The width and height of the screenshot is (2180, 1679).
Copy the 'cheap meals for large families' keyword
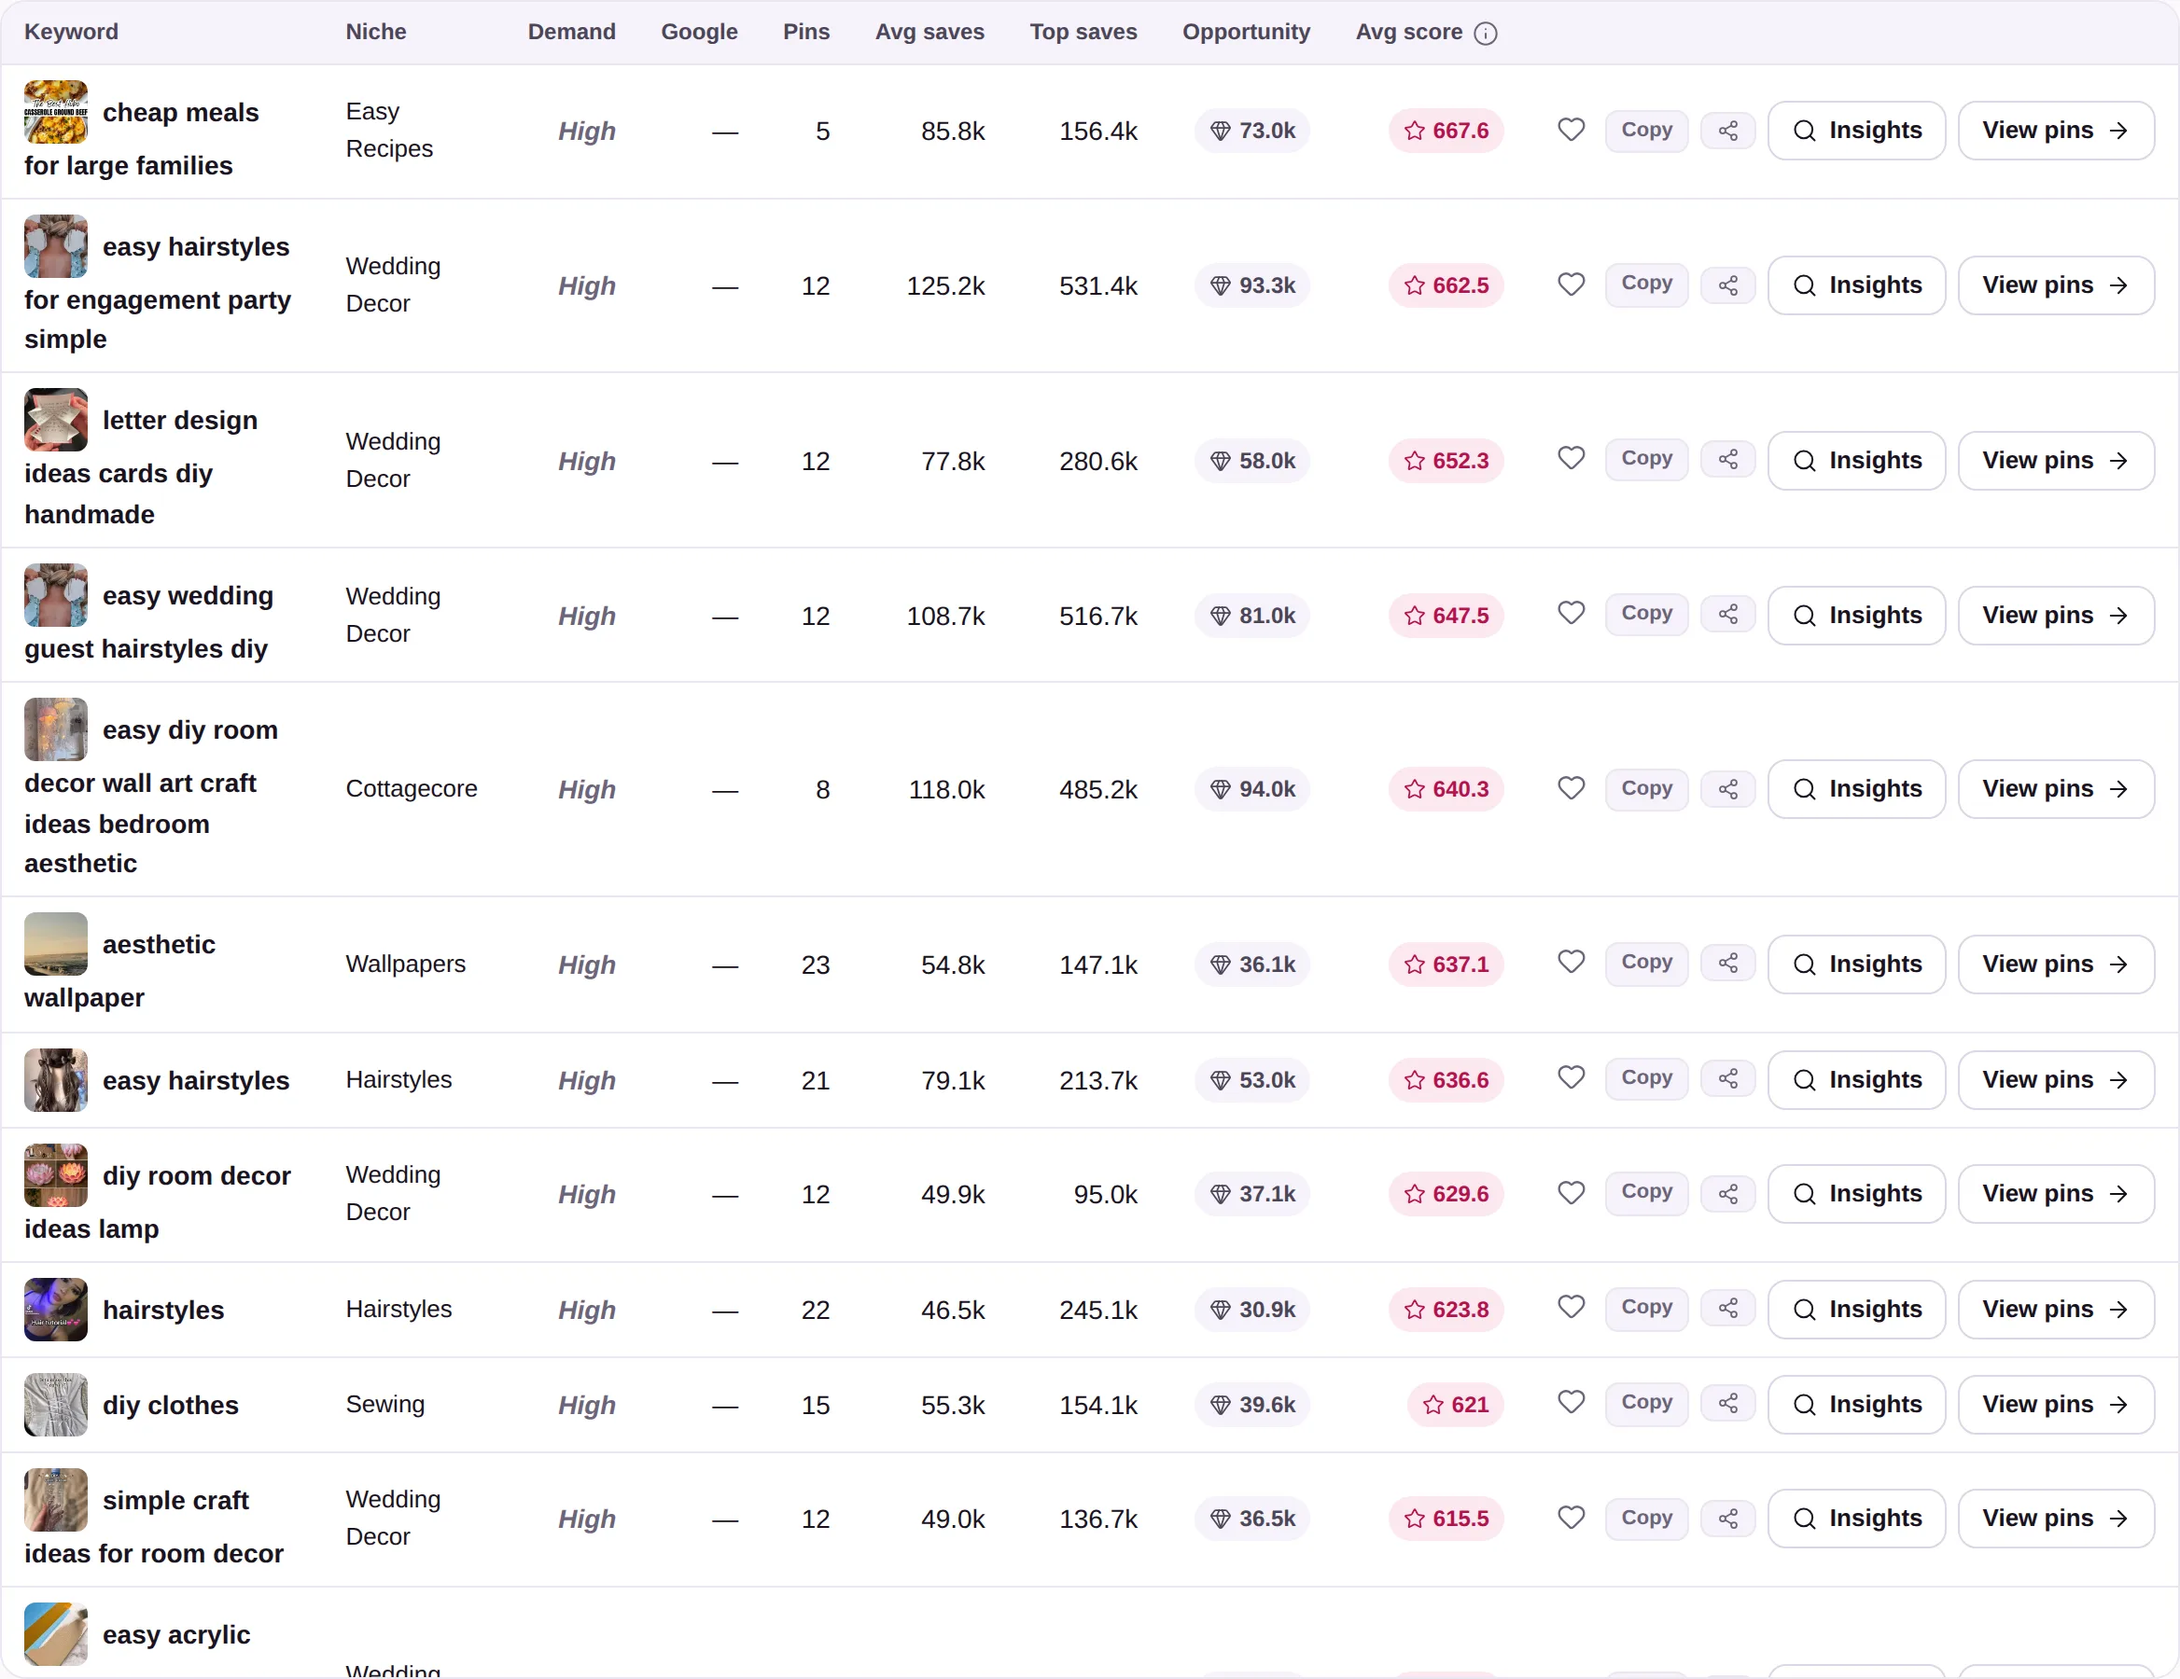coord(1646,131)
